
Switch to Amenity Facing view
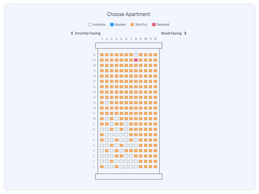pos(88,33)
